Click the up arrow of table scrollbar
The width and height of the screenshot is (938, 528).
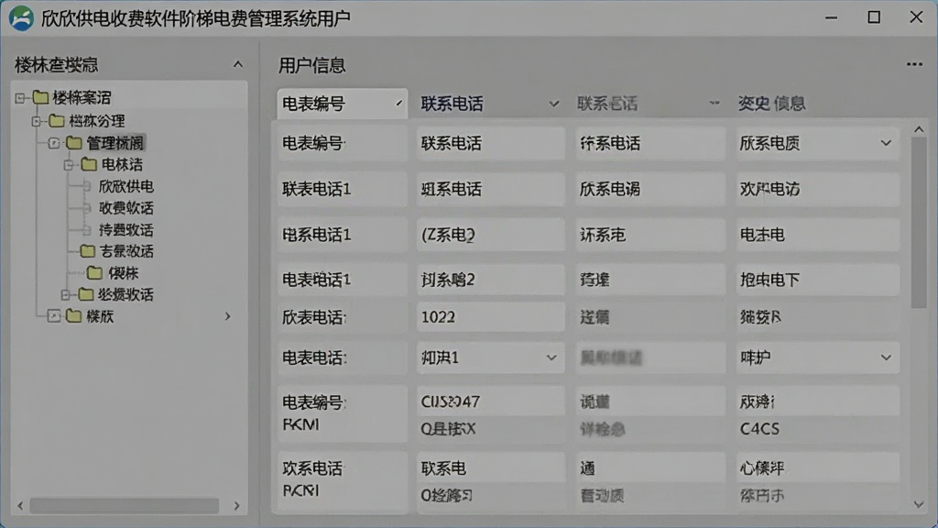[x=919, y=129]
